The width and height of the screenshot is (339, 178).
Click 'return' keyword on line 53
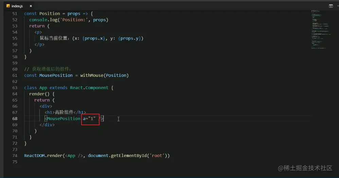37,26
